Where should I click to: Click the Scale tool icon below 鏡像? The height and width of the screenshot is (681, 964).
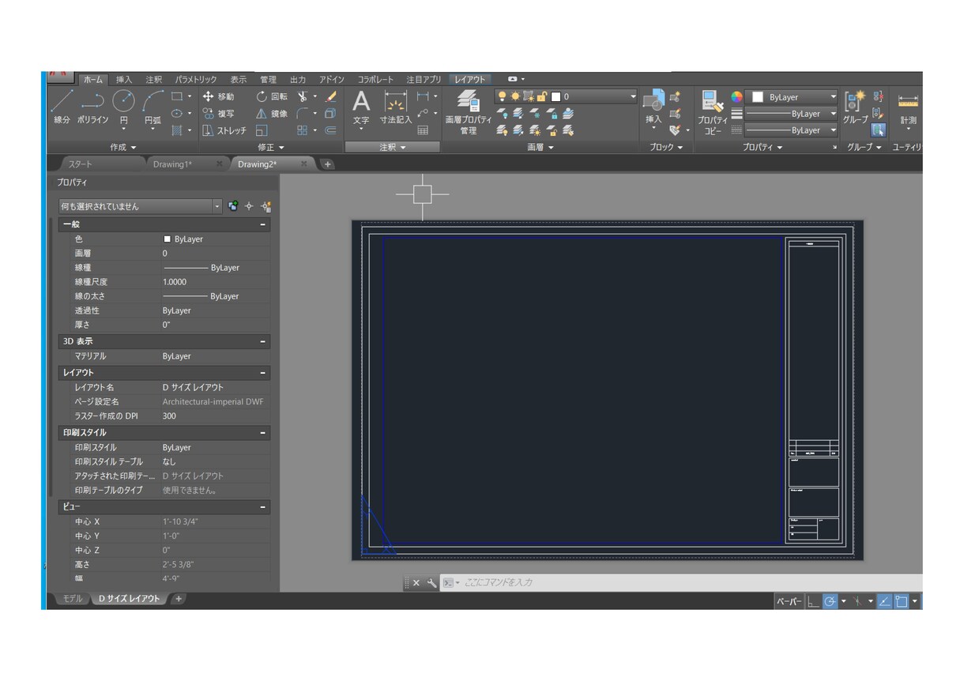(x=262, y=130)
